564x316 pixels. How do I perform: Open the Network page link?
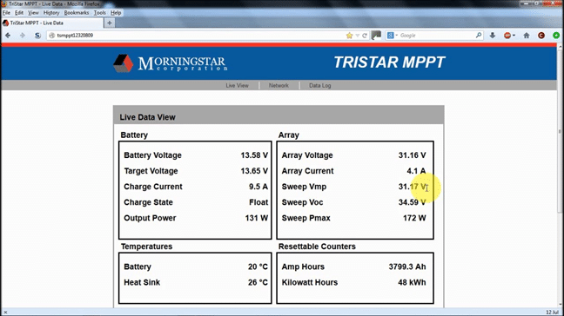click(x=279, y=85)
